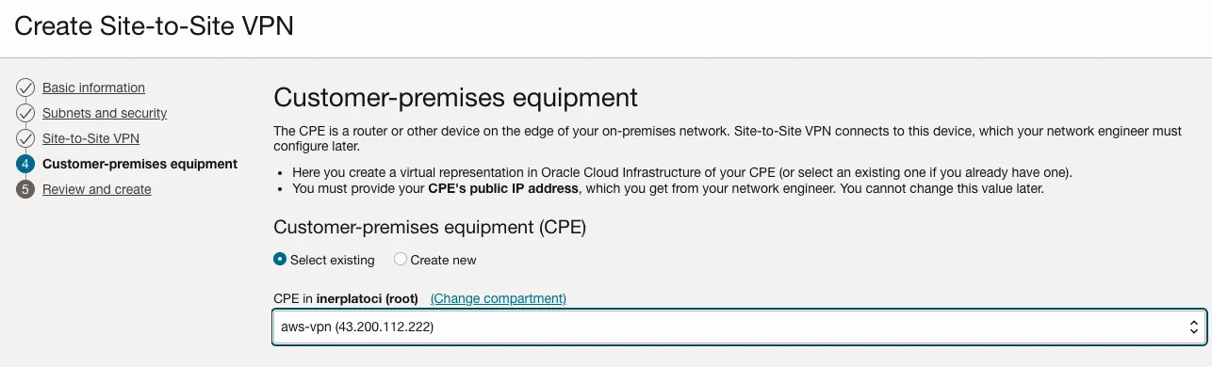The width and height of the screenshot is (1212, 367).
Task: Click the checkmark icon beside Site-to-Site VPN step
Action: 25,138
